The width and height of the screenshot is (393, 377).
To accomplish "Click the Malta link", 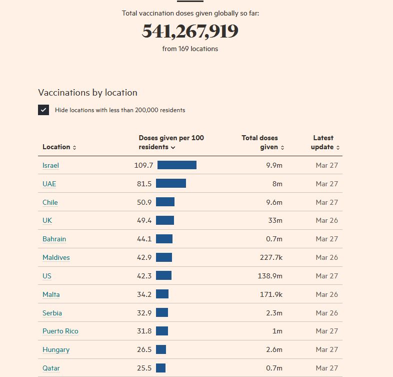I will (x=51, y=294).
